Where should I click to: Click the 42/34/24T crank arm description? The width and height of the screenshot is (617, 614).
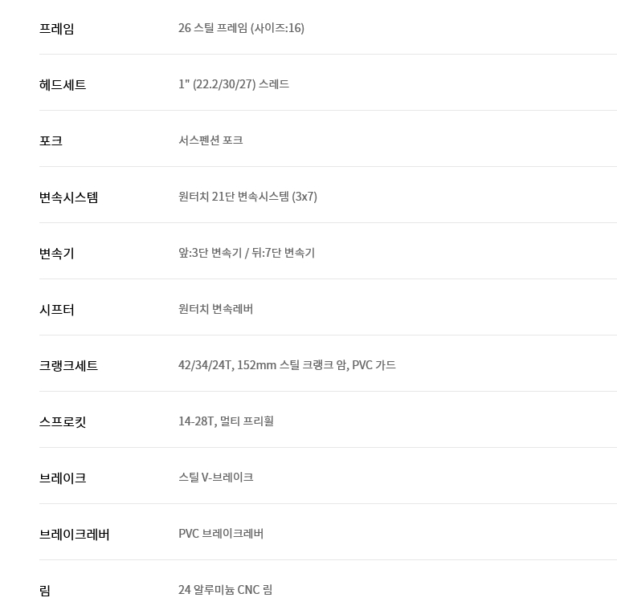(x=287, y=365)
